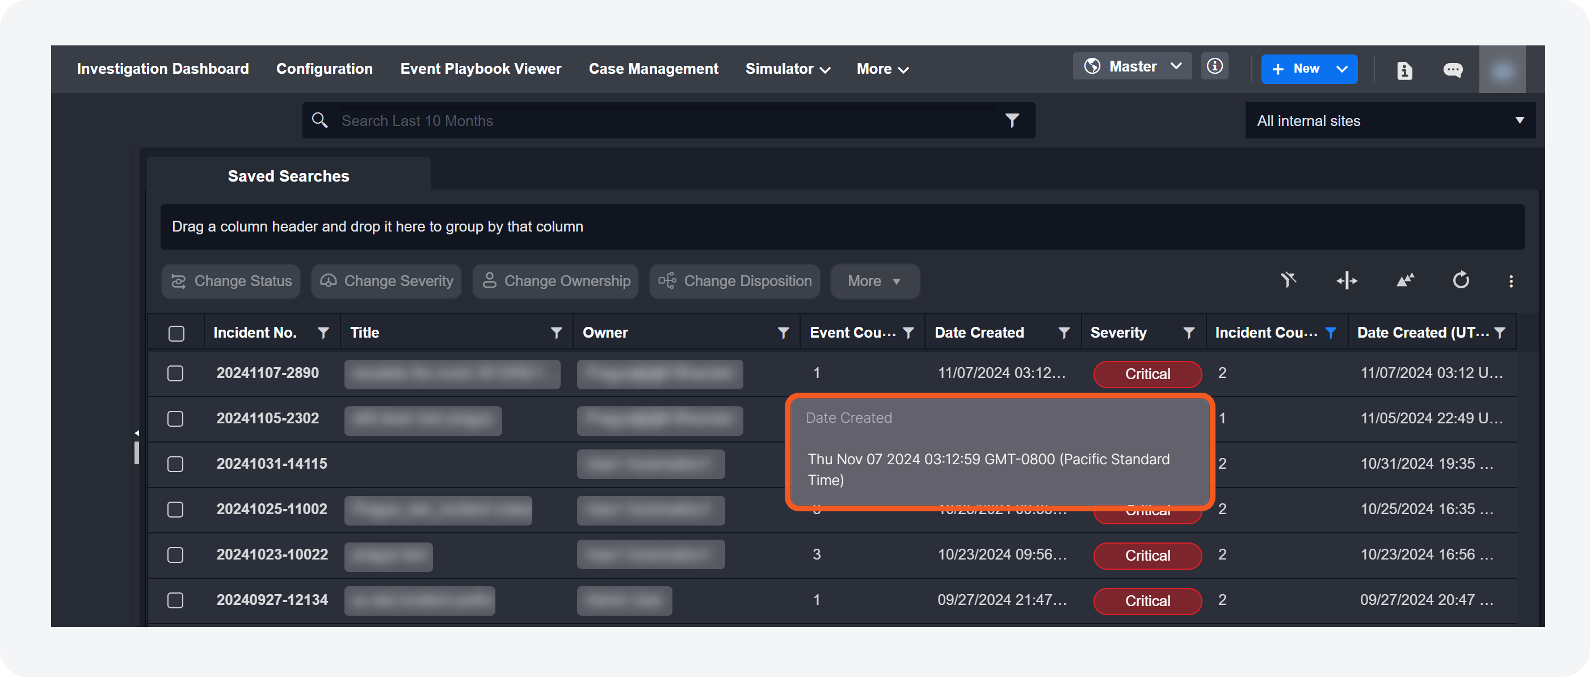Click the clear filters icon in grid toolbar
Image resolution: width=1590 pixels, height=677 pixels.
tap(1288, 281)
